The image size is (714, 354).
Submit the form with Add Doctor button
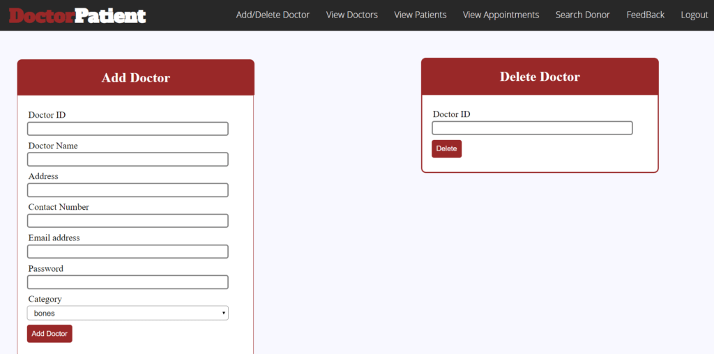(x=50, y=334)
